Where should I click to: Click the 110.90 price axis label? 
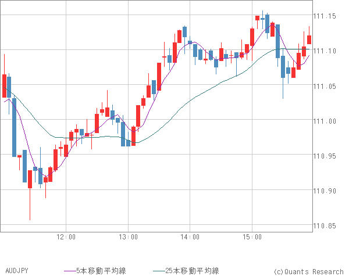pyautogui.click(x=325, y=191)
